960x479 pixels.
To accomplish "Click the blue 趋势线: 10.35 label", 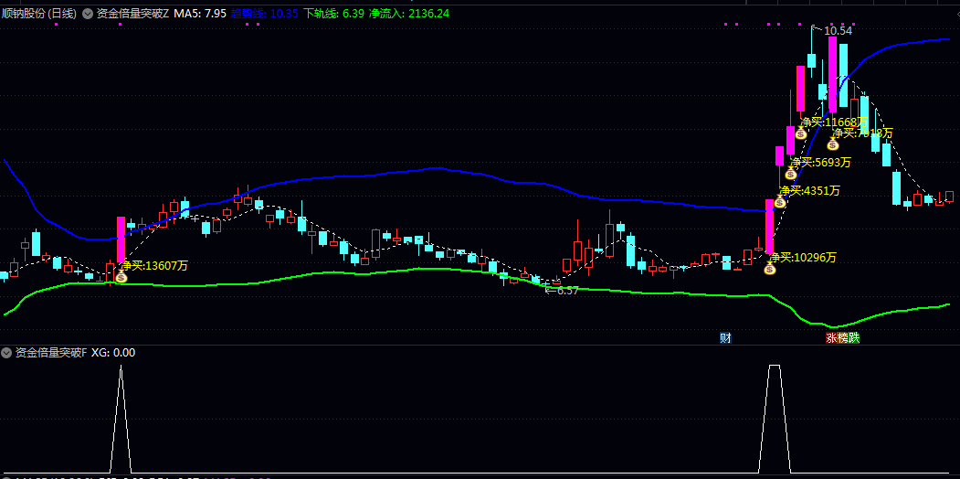I will point(265,14).
